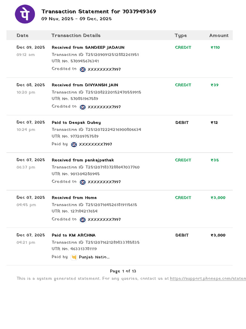Click bank icon in pankajpathak transaction
This screenshot has height=329, width=246.
pos(83,182)
